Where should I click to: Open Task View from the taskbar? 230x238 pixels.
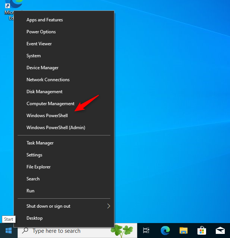tap(146, 231)
